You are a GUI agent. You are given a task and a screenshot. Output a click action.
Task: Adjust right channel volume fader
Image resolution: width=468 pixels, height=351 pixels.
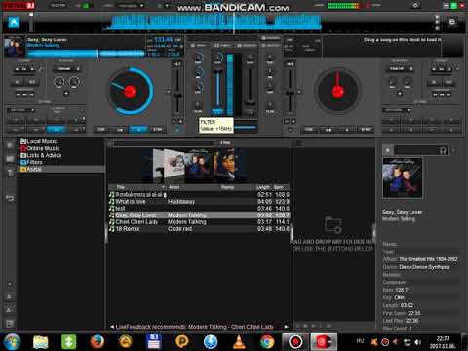pyautogui.click(x=250, y=86)
